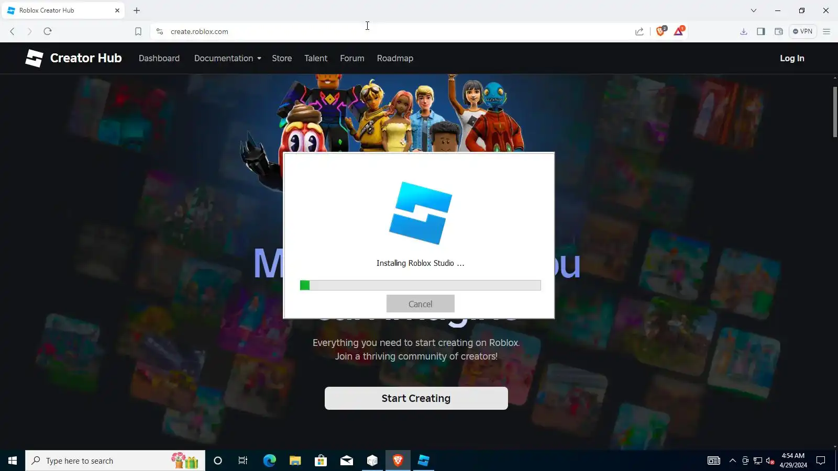Cancel the Roblox Studio installation

coord(421,304)
